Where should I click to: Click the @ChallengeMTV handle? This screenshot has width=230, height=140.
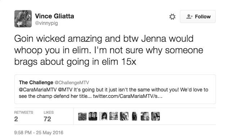pos(72,82)
